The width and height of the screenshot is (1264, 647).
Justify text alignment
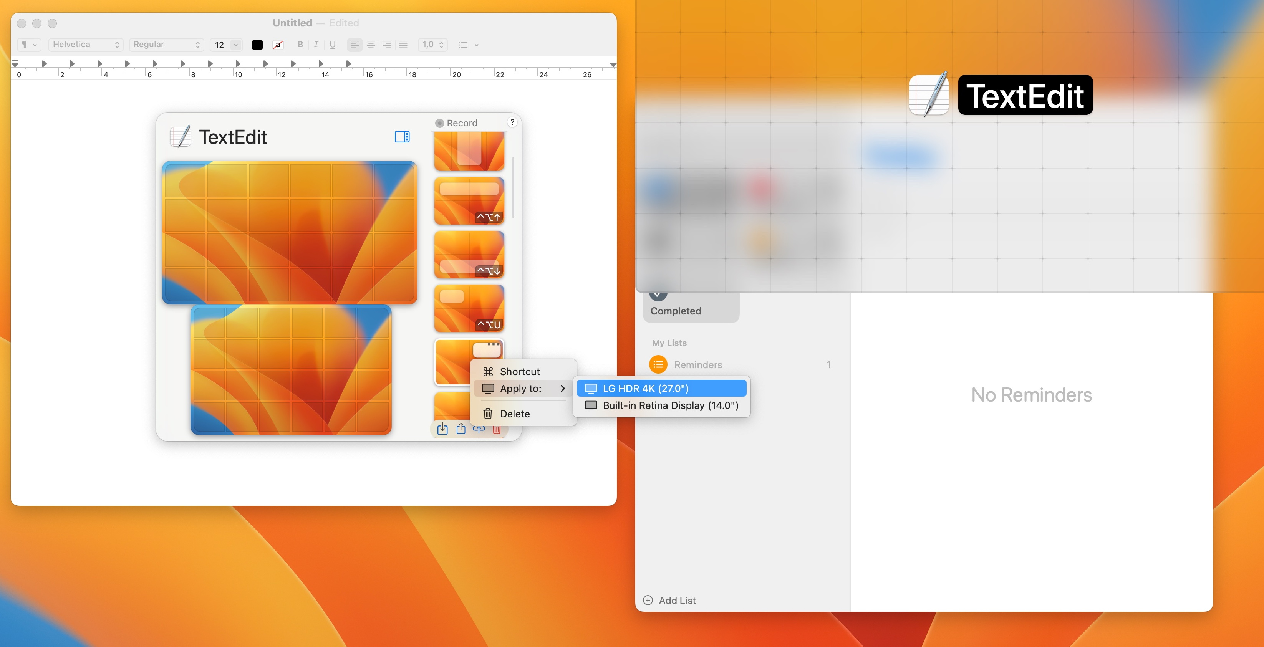pos(403,45)
